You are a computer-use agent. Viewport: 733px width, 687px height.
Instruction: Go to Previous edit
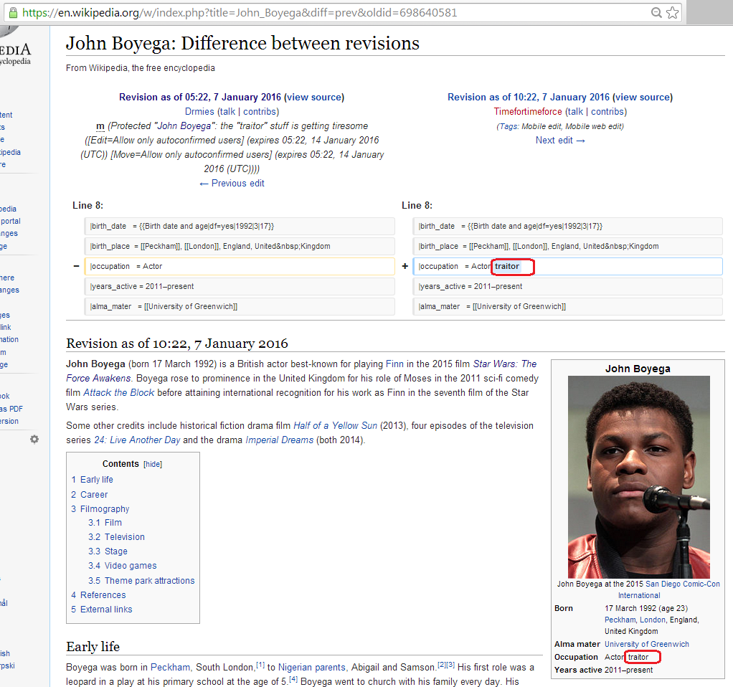point(232,183)
